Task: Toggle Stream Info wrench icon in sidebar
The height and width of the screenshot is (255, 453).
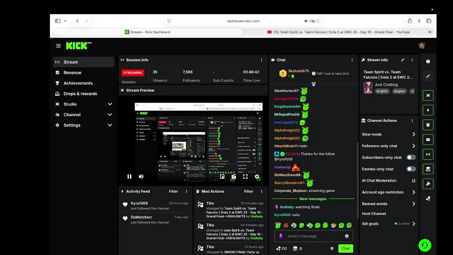Action: coord(428,184)
